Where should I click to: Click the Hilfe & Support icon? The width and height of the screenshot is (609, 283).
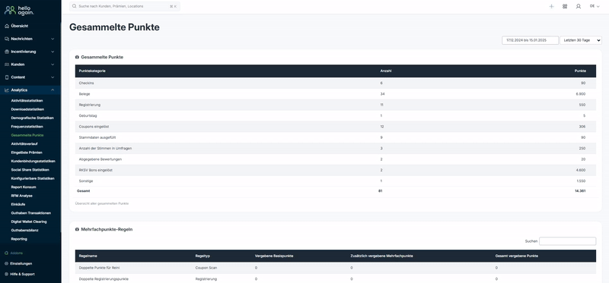(6, 274)
